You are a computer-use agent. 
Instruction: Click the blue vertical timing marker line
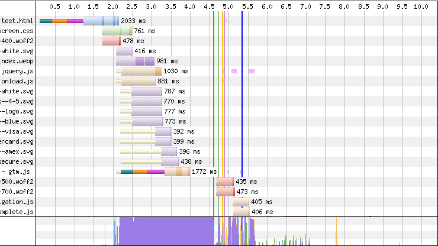point(242,118)
